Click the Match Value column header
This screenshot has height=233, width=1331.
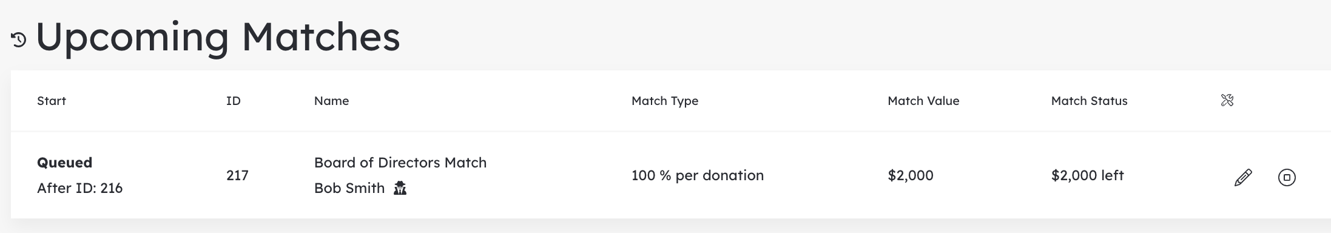pyautogui.click(x=923, y=101)
